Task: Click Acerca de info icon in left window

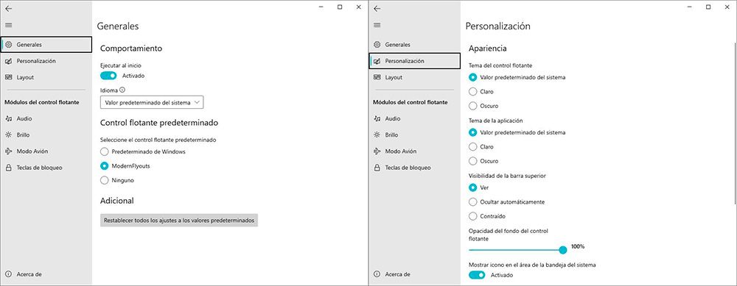Action: (x=8, y=274)
